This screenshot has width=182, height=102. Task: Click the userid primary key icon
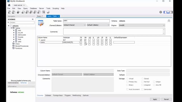(x=39, y=40)
